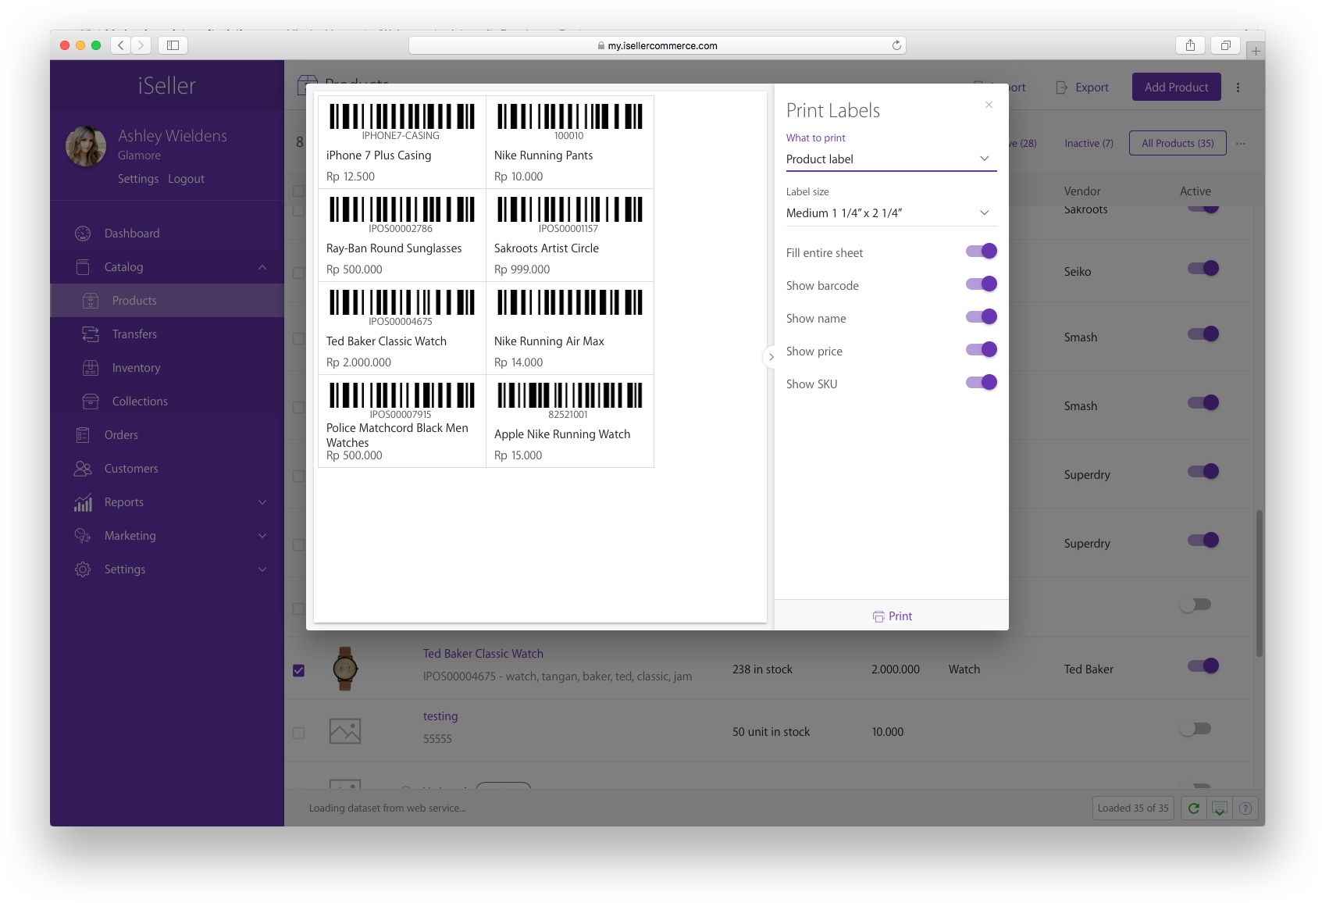
Task: Click Ashley Wieldens profile avatar
Action: tap(86, 146)
